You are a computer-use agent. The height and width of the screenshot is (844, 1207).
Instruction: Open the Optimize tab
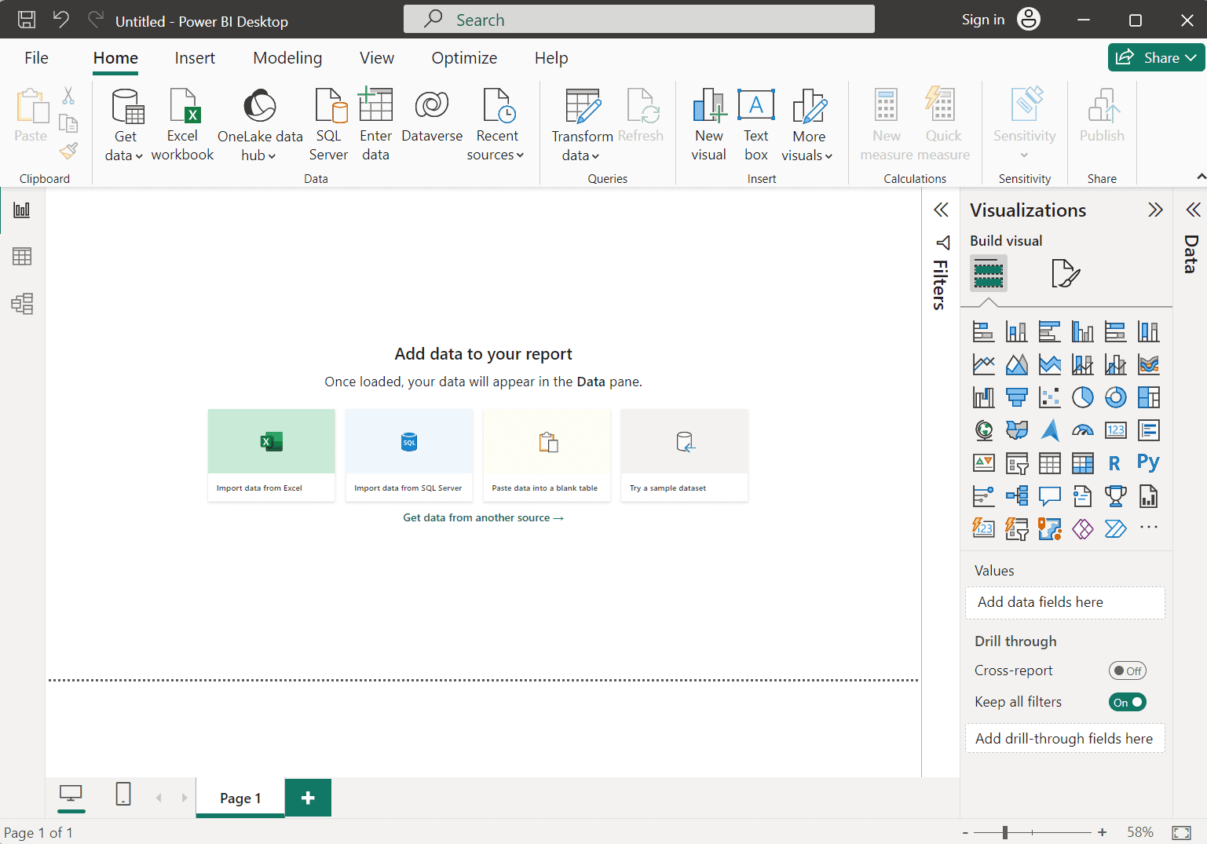464,58
